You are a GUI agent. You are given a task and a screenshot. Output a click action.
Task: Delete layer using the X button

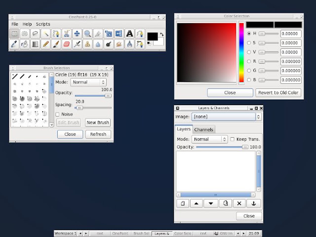[x=239, y=203]
